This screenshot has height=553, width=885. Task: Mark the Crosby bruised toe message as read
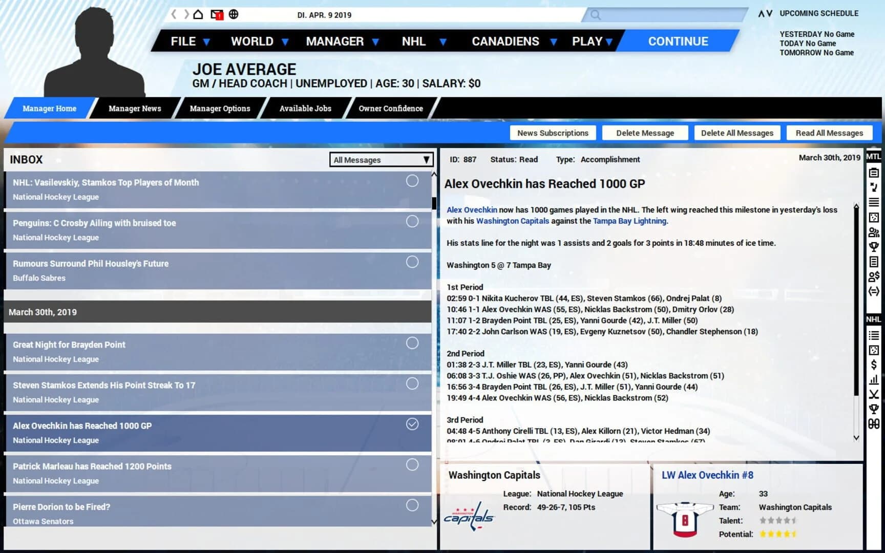(412, 221)
